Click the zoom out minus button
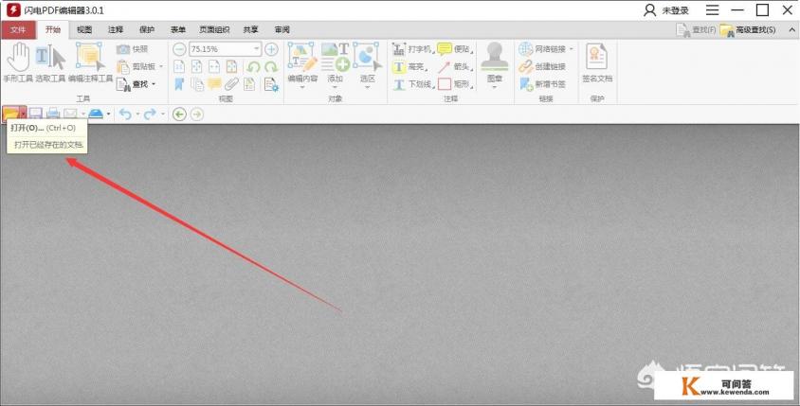The height and width of the screenshot is (406, 800). click(x=179, y=49)
